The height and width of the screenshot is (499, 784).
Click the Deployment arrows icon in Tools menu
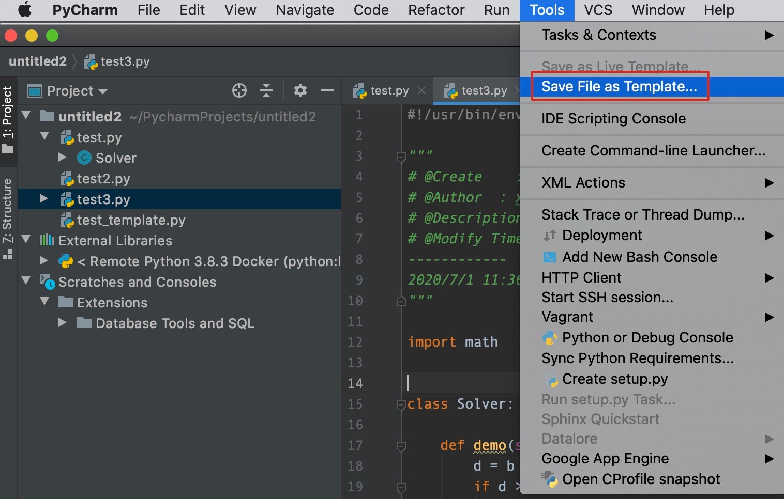coord(549,236)
